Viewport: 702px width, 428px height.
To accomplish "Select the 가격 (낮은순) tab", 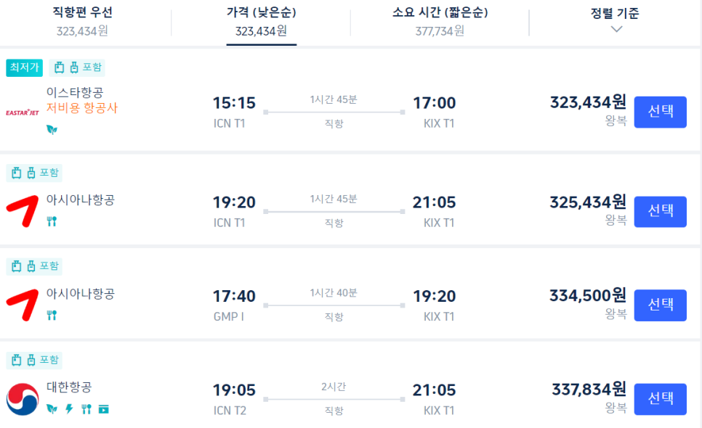I will click(261, 22).
